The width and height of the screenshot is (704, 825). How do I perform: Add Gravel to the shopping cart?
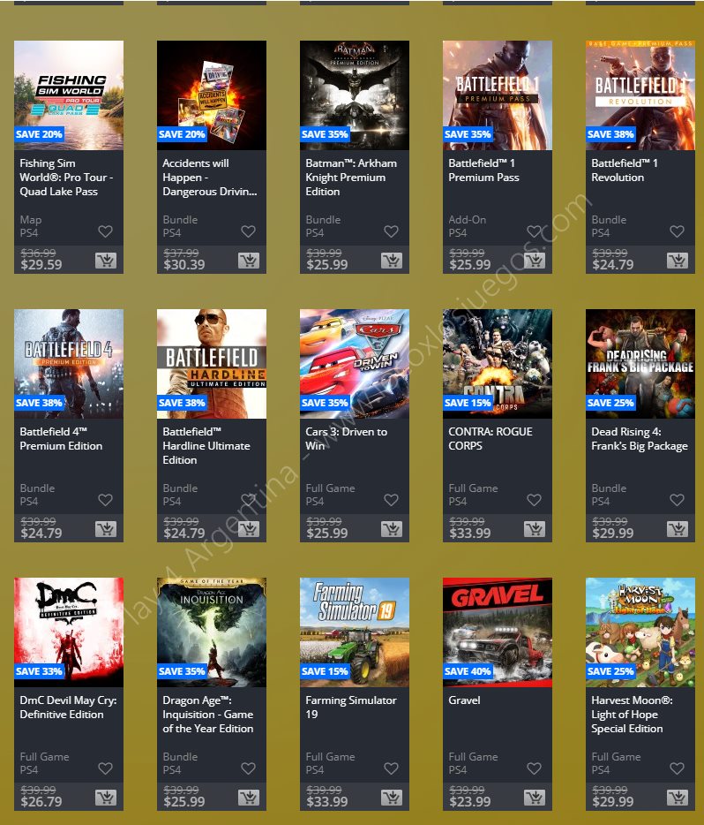[535, 798]
